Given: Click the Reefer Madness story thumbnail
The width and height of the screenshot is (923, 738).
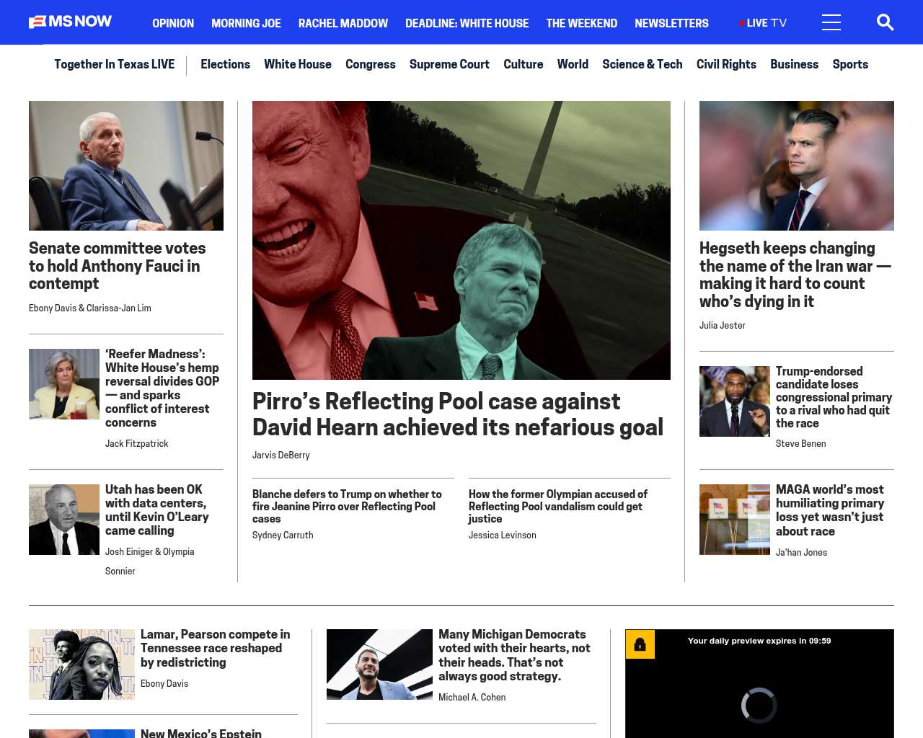Looking at the screenshot, I should pyautogui.click(x=64, y=384).
